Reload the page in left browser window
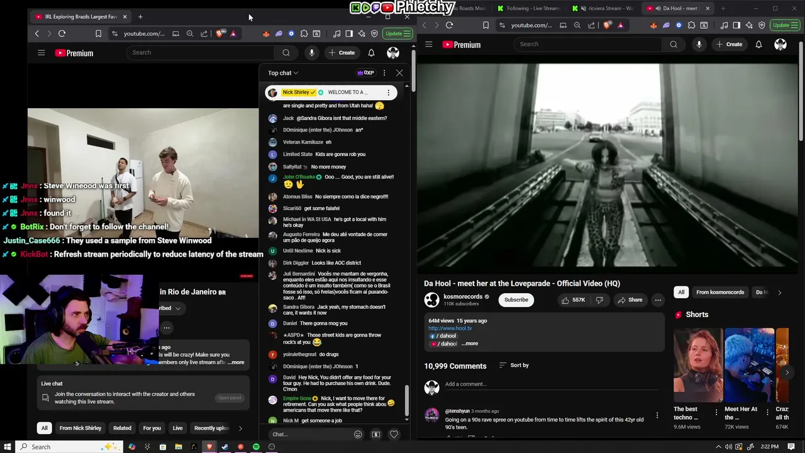The width and height of the screenshot is (805, 453). tap(62, 33)
